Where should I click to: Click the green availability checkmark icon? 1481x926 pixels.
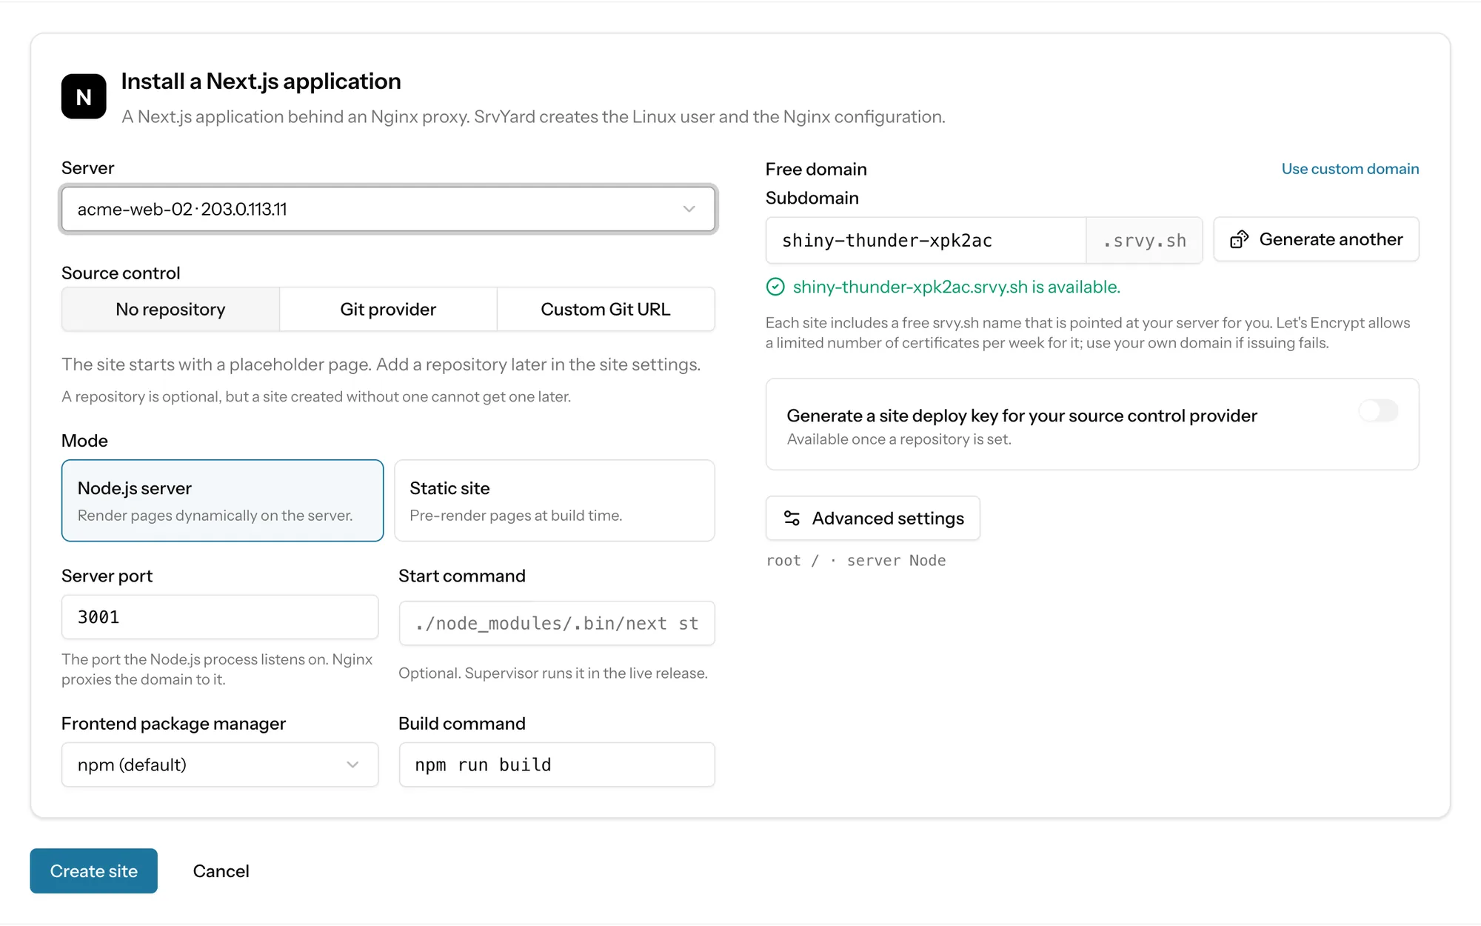click(775, 287)
